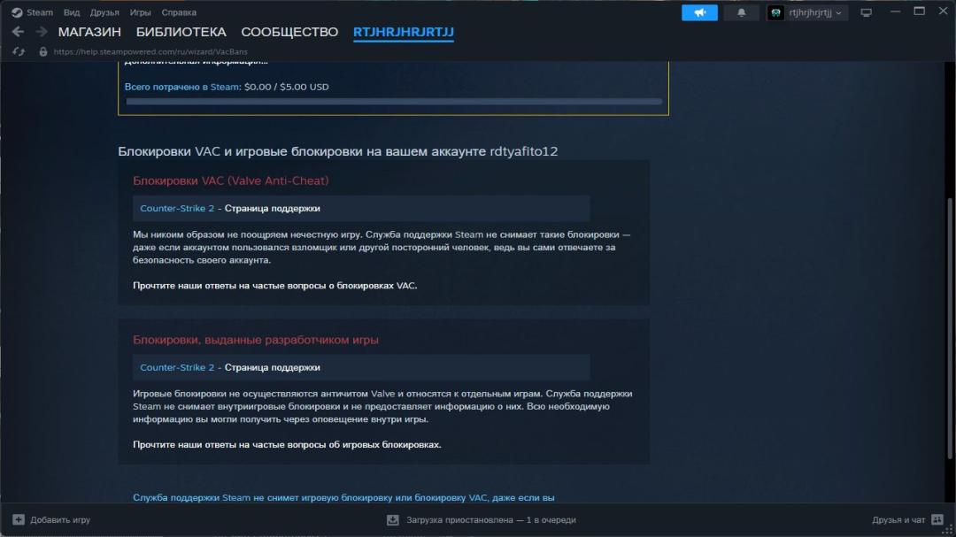
Task: Go back with the left arrow
Action: [18, 32]
